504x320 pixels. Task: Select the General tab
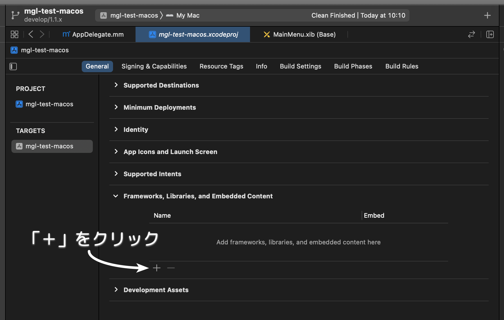[97, 66]
